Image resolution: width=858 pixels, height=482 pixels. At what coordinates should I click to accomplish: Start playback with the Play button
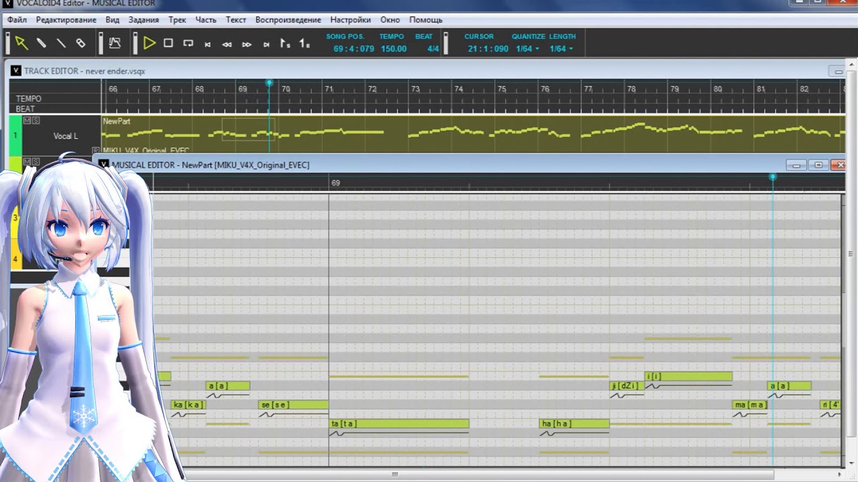pos(149,44)
